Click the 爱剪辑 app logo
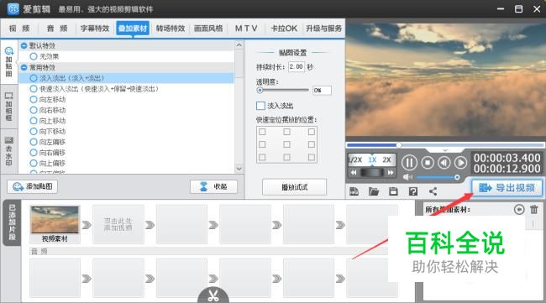Image resolution: width=546 pixels, height=303 pixels. click(x=13, y=8)
